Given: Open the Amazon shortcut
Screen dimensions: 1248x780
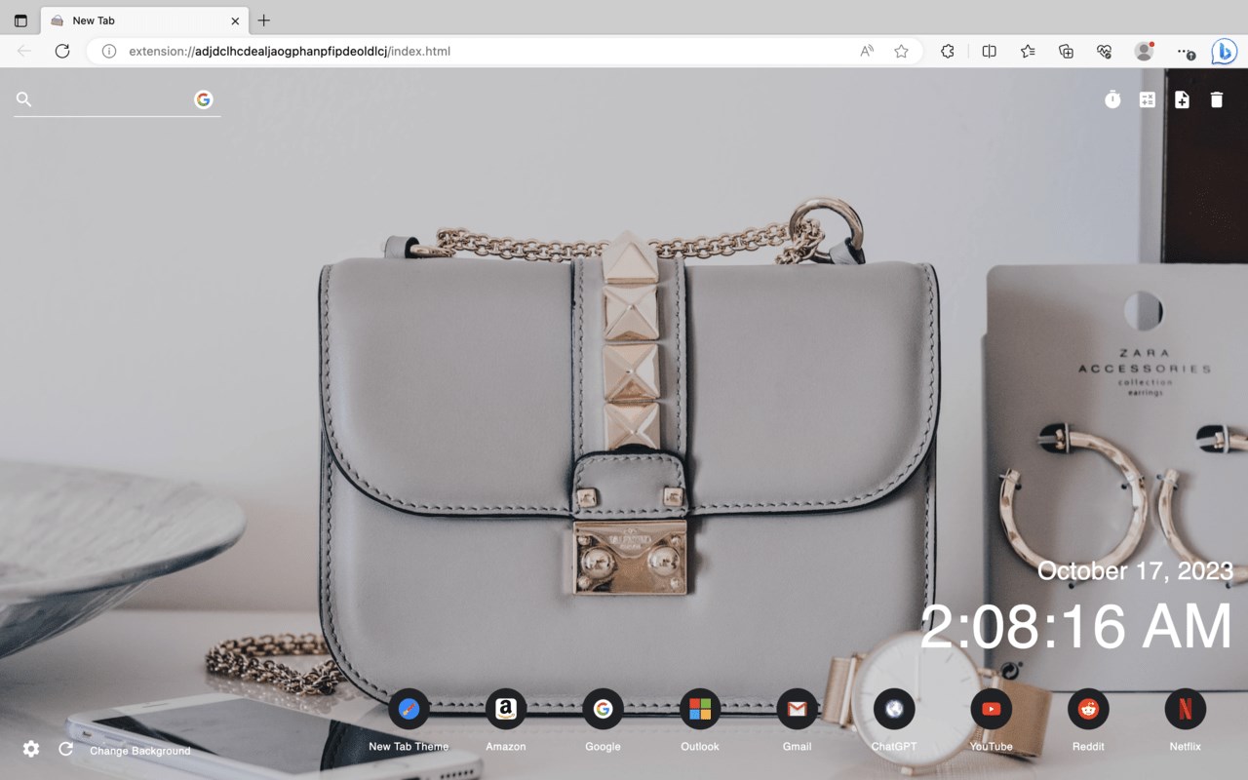Looking at the screenshot, I should point(505,709).
